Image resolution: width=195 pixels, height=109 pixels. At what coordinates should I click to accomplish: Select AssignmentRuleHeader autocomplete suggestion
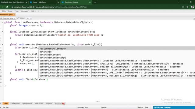point(117,49)
